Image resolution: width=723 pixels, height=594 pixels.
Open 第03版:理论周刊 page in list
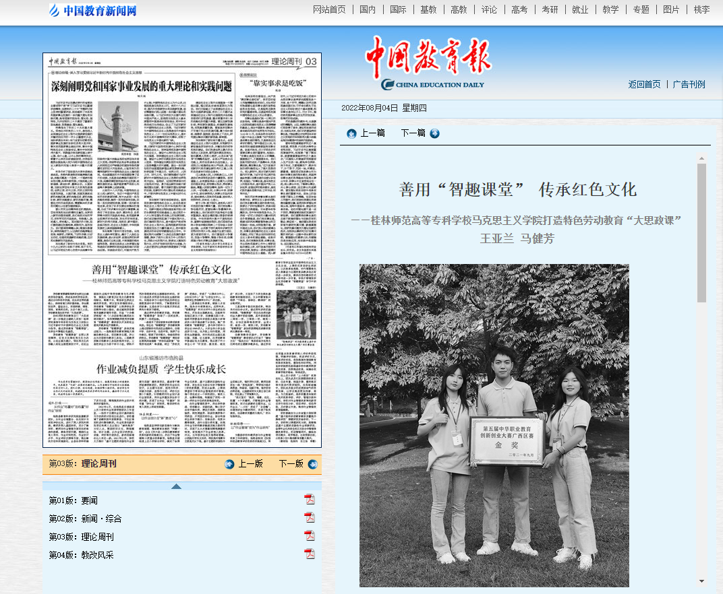(x=81, y=537)
